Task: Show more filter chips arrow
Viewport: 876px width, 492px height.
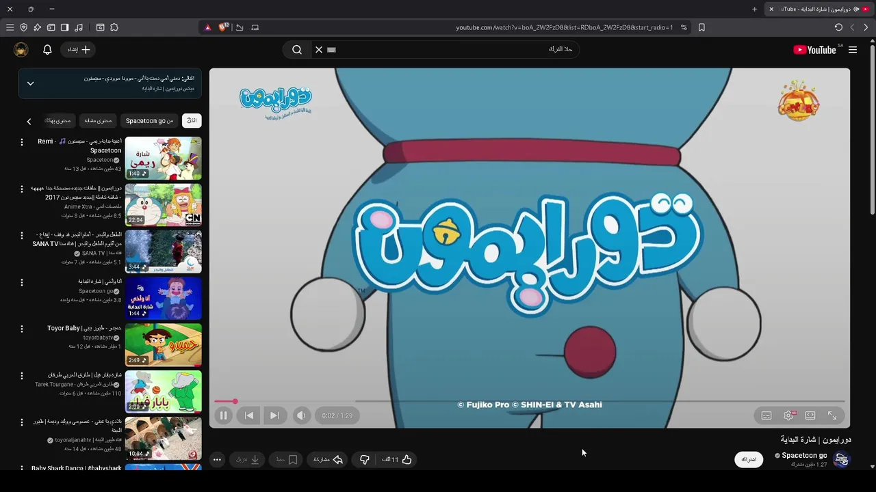Action: click(x=29, y=121)
